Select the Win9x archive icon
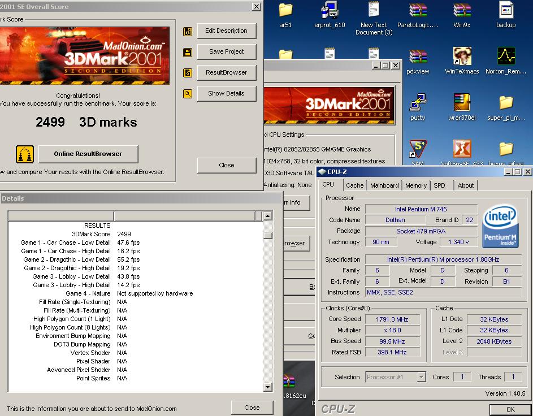The width and height of the screenshot is (533, 416). (x=462, y=10)
